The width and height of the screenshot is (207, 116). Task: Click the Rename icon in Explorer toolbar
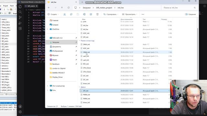click(84, 14)
